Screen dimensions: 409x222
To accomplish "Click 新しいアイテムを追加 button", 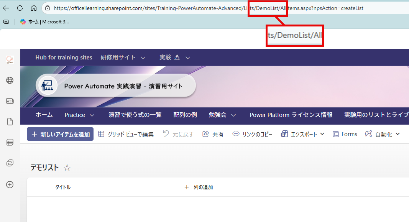I will click(x=60, y=134).
